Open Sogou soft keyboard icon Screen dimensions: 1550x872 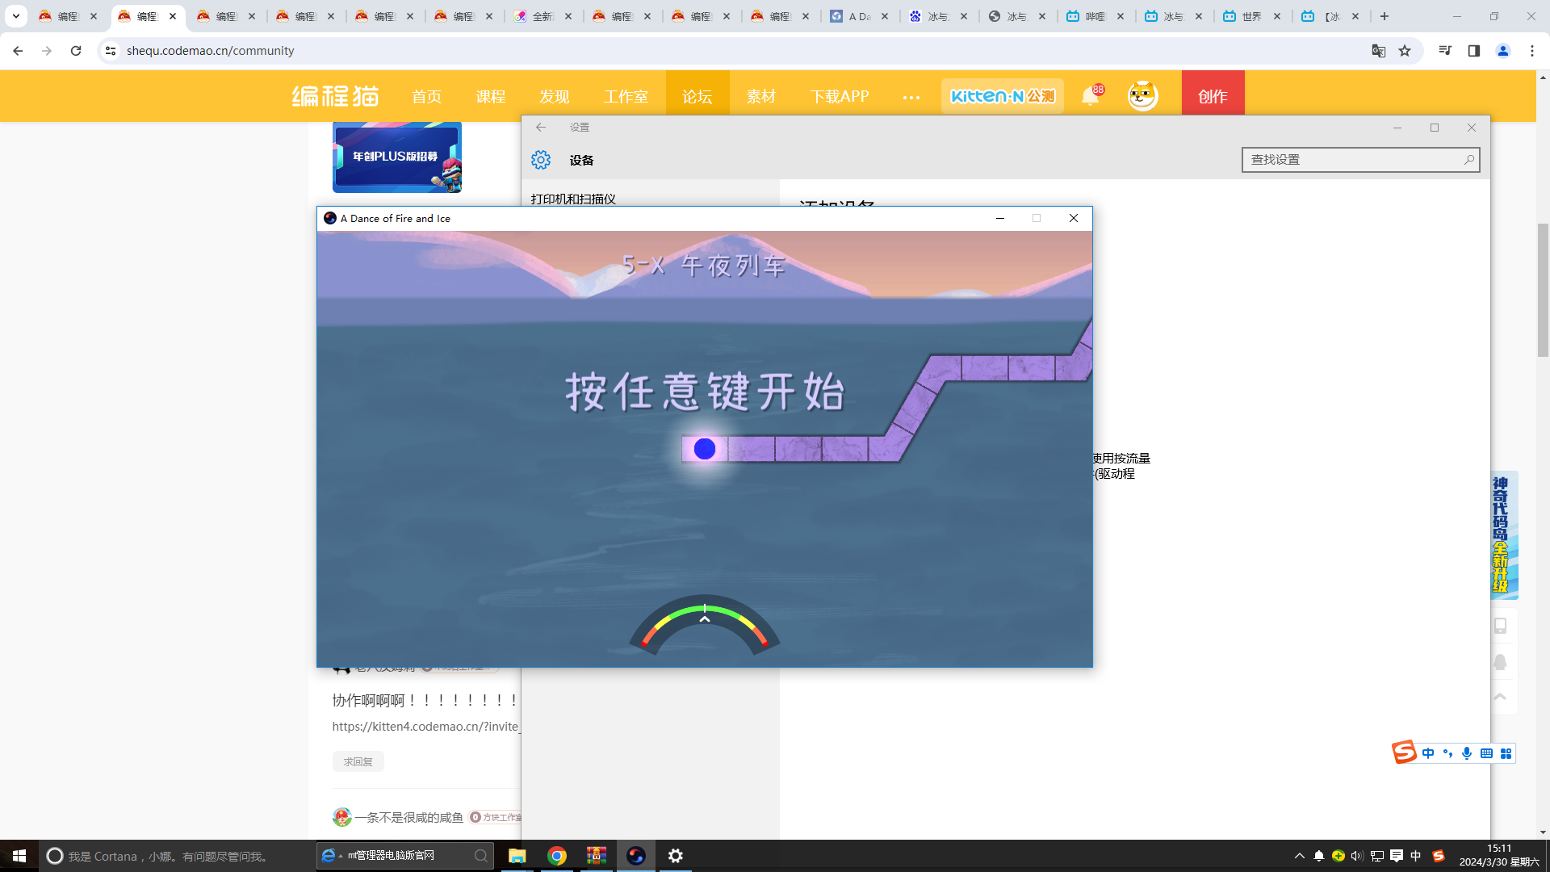point(1486,753)
